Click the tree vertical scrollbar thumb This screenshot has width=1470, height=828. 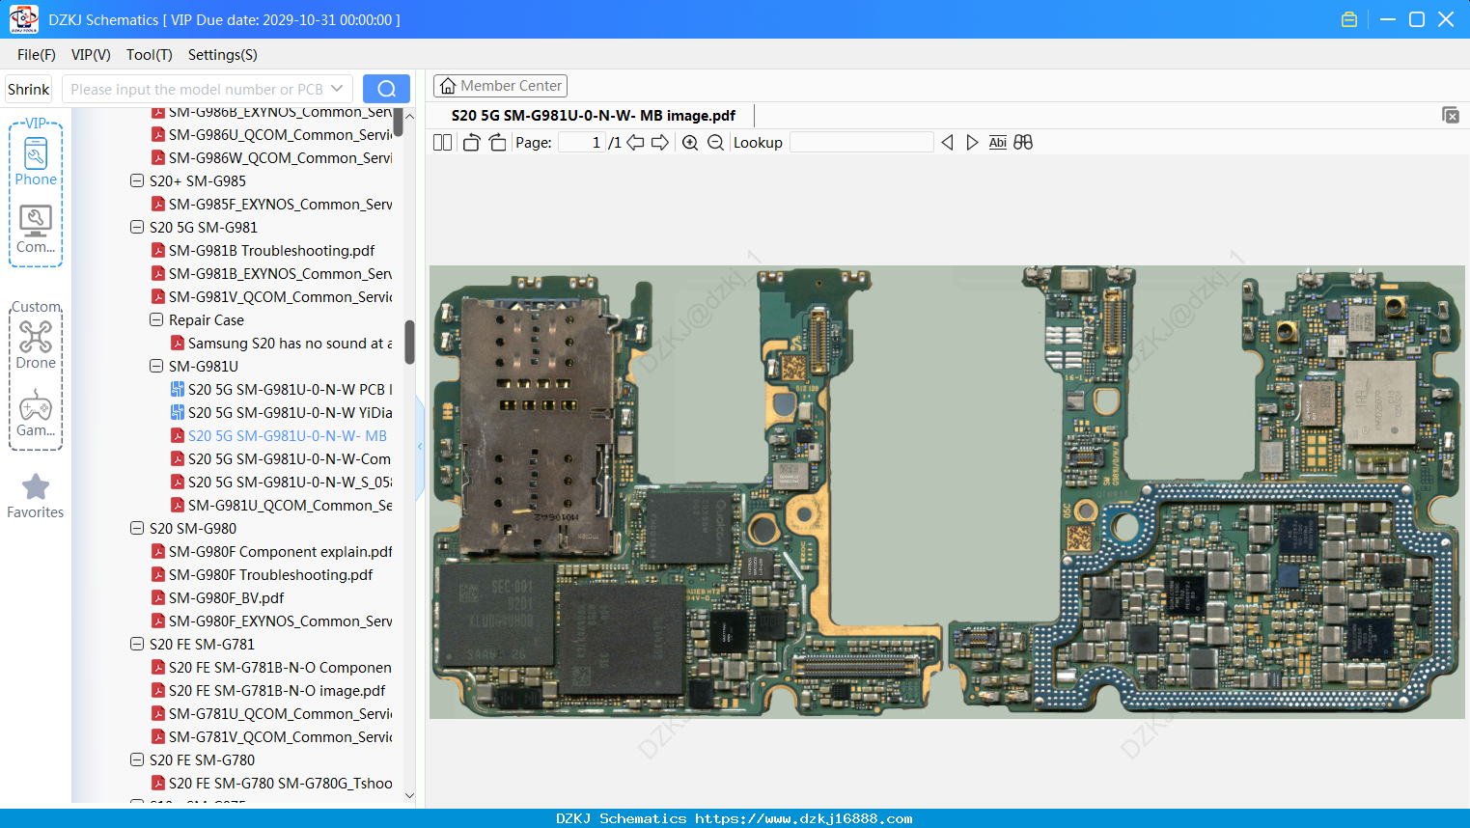pos(409,343)
